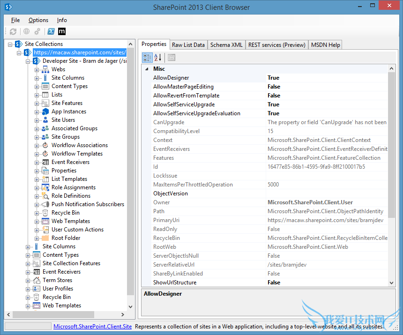Screen dimensions: 403x335
Task: Click the black 'm' Macaw toolbar icon
Action: [62, 31]
